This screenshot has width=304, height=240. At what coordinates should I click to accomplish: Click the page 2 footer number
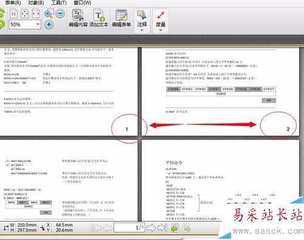[288, 129]
